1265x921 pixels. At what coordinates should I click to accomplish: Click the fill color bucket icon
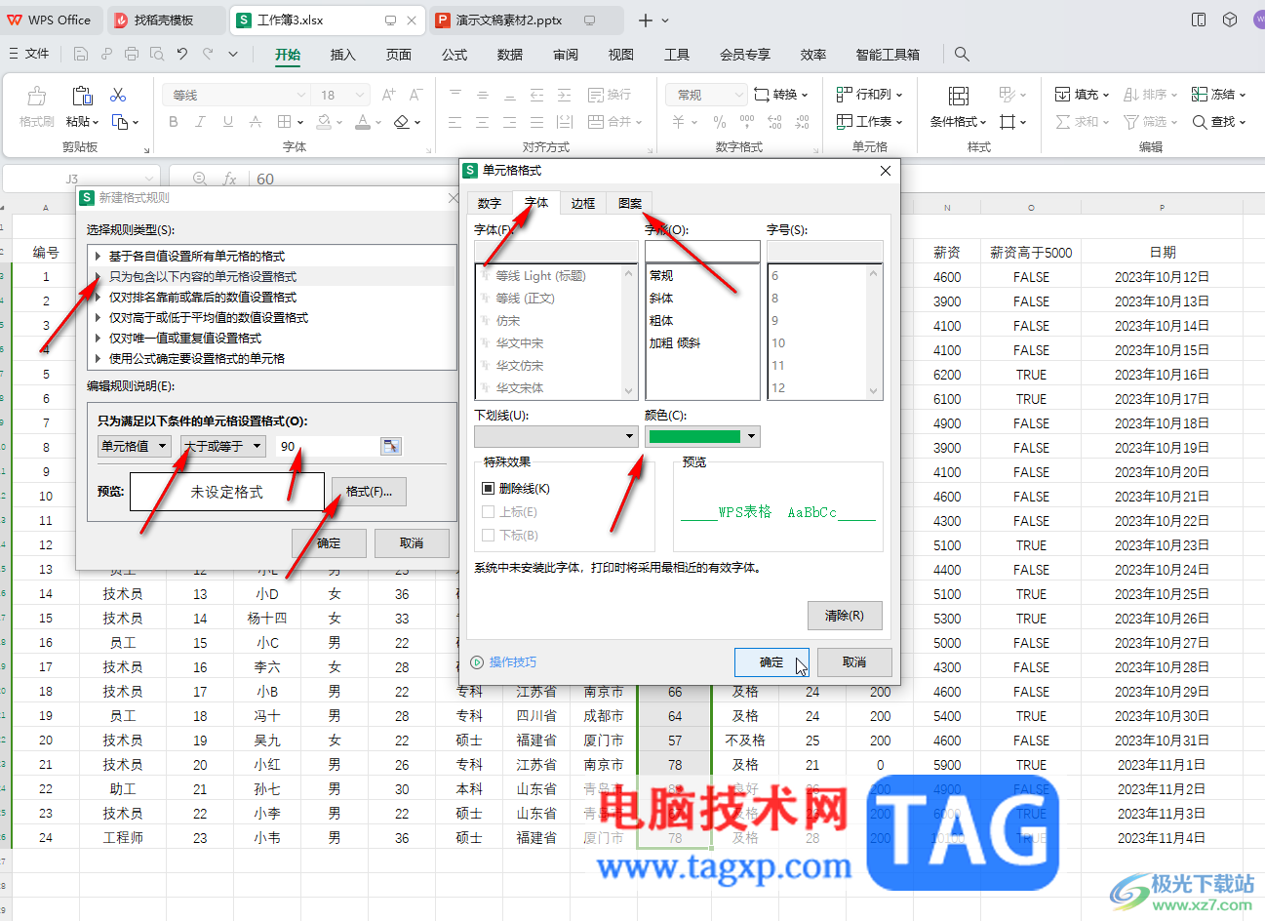[x=326, y=122]
